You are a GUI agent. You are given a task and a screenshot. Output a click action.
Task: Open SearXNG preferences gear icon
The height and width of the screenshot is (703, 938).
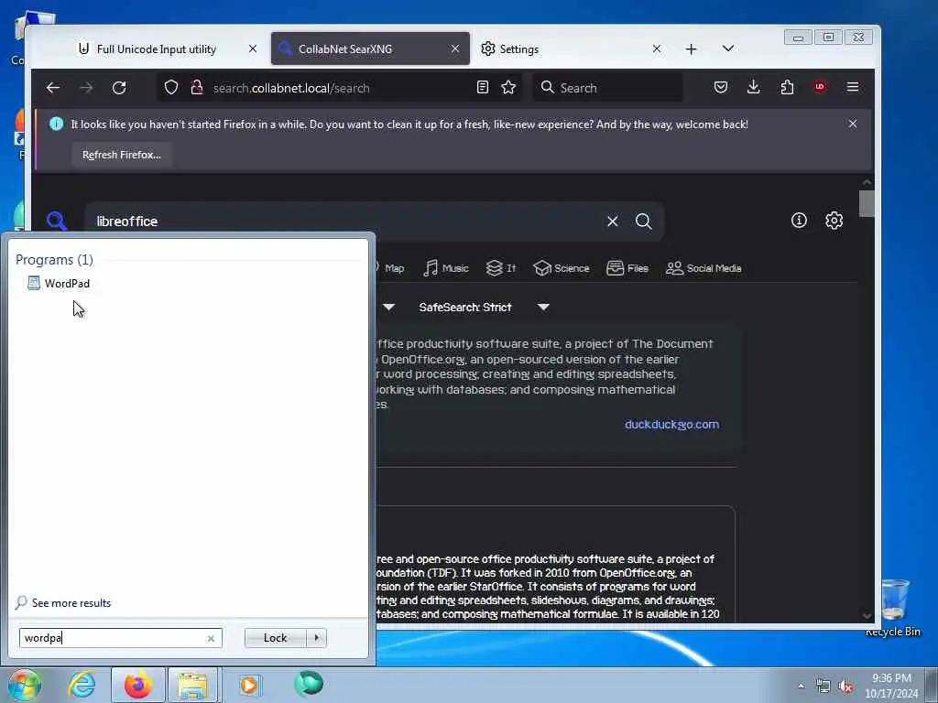(834, 221)
